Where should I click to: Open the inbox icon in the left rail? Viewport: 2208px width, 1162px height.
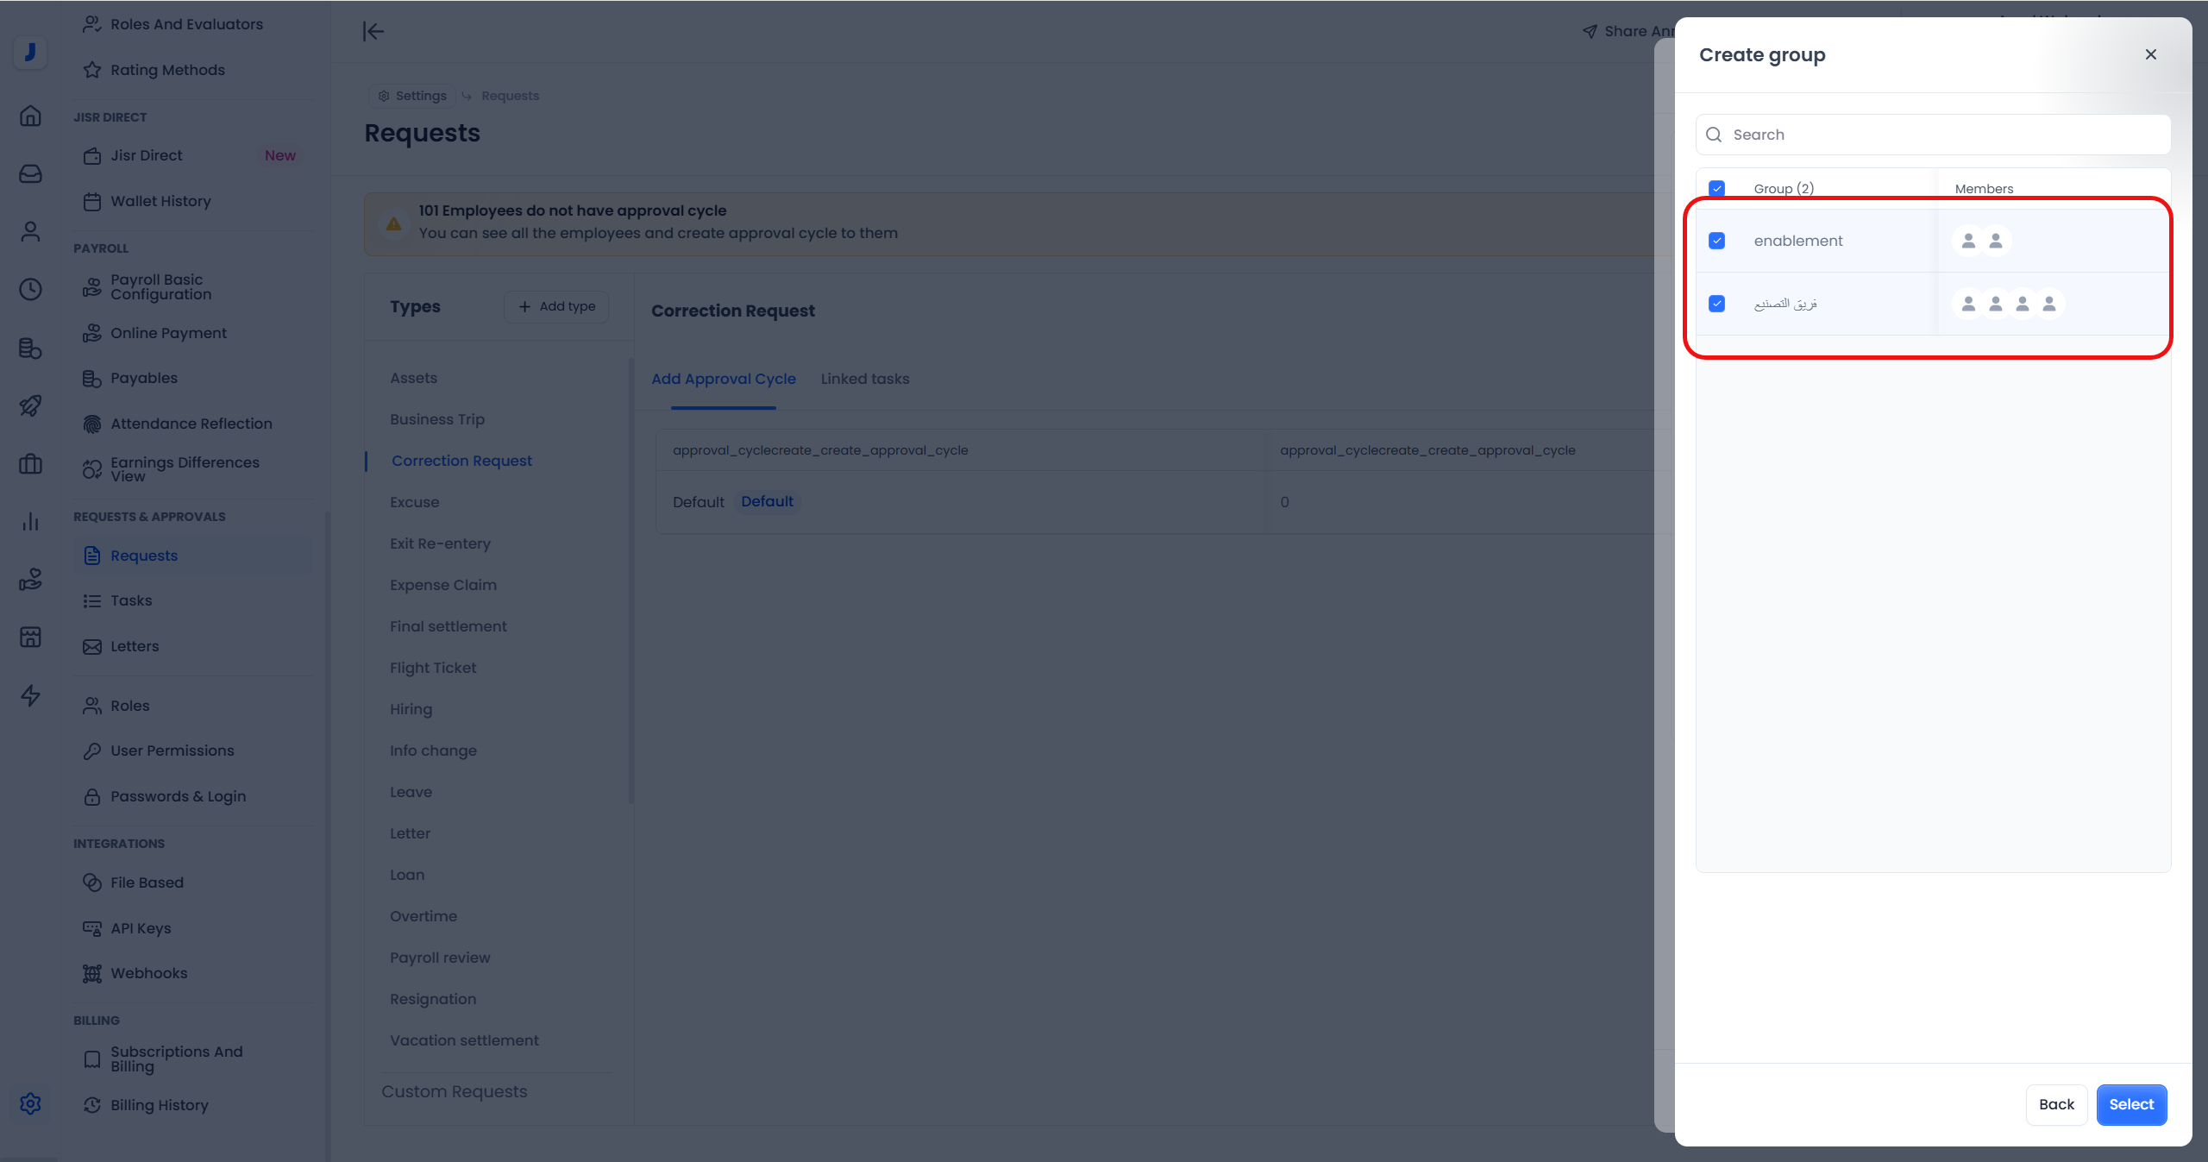[x=30, y=173]
